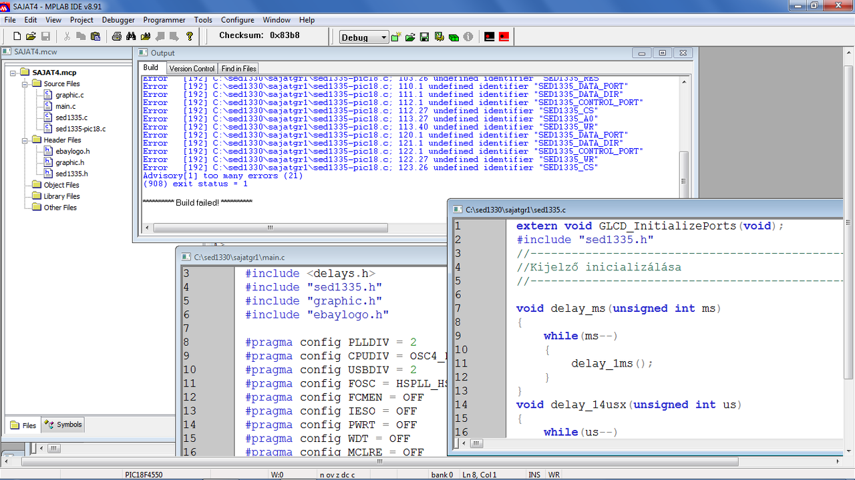855x480 pixels.
Task: Open the Configure menu
Action: pos(238,20)
